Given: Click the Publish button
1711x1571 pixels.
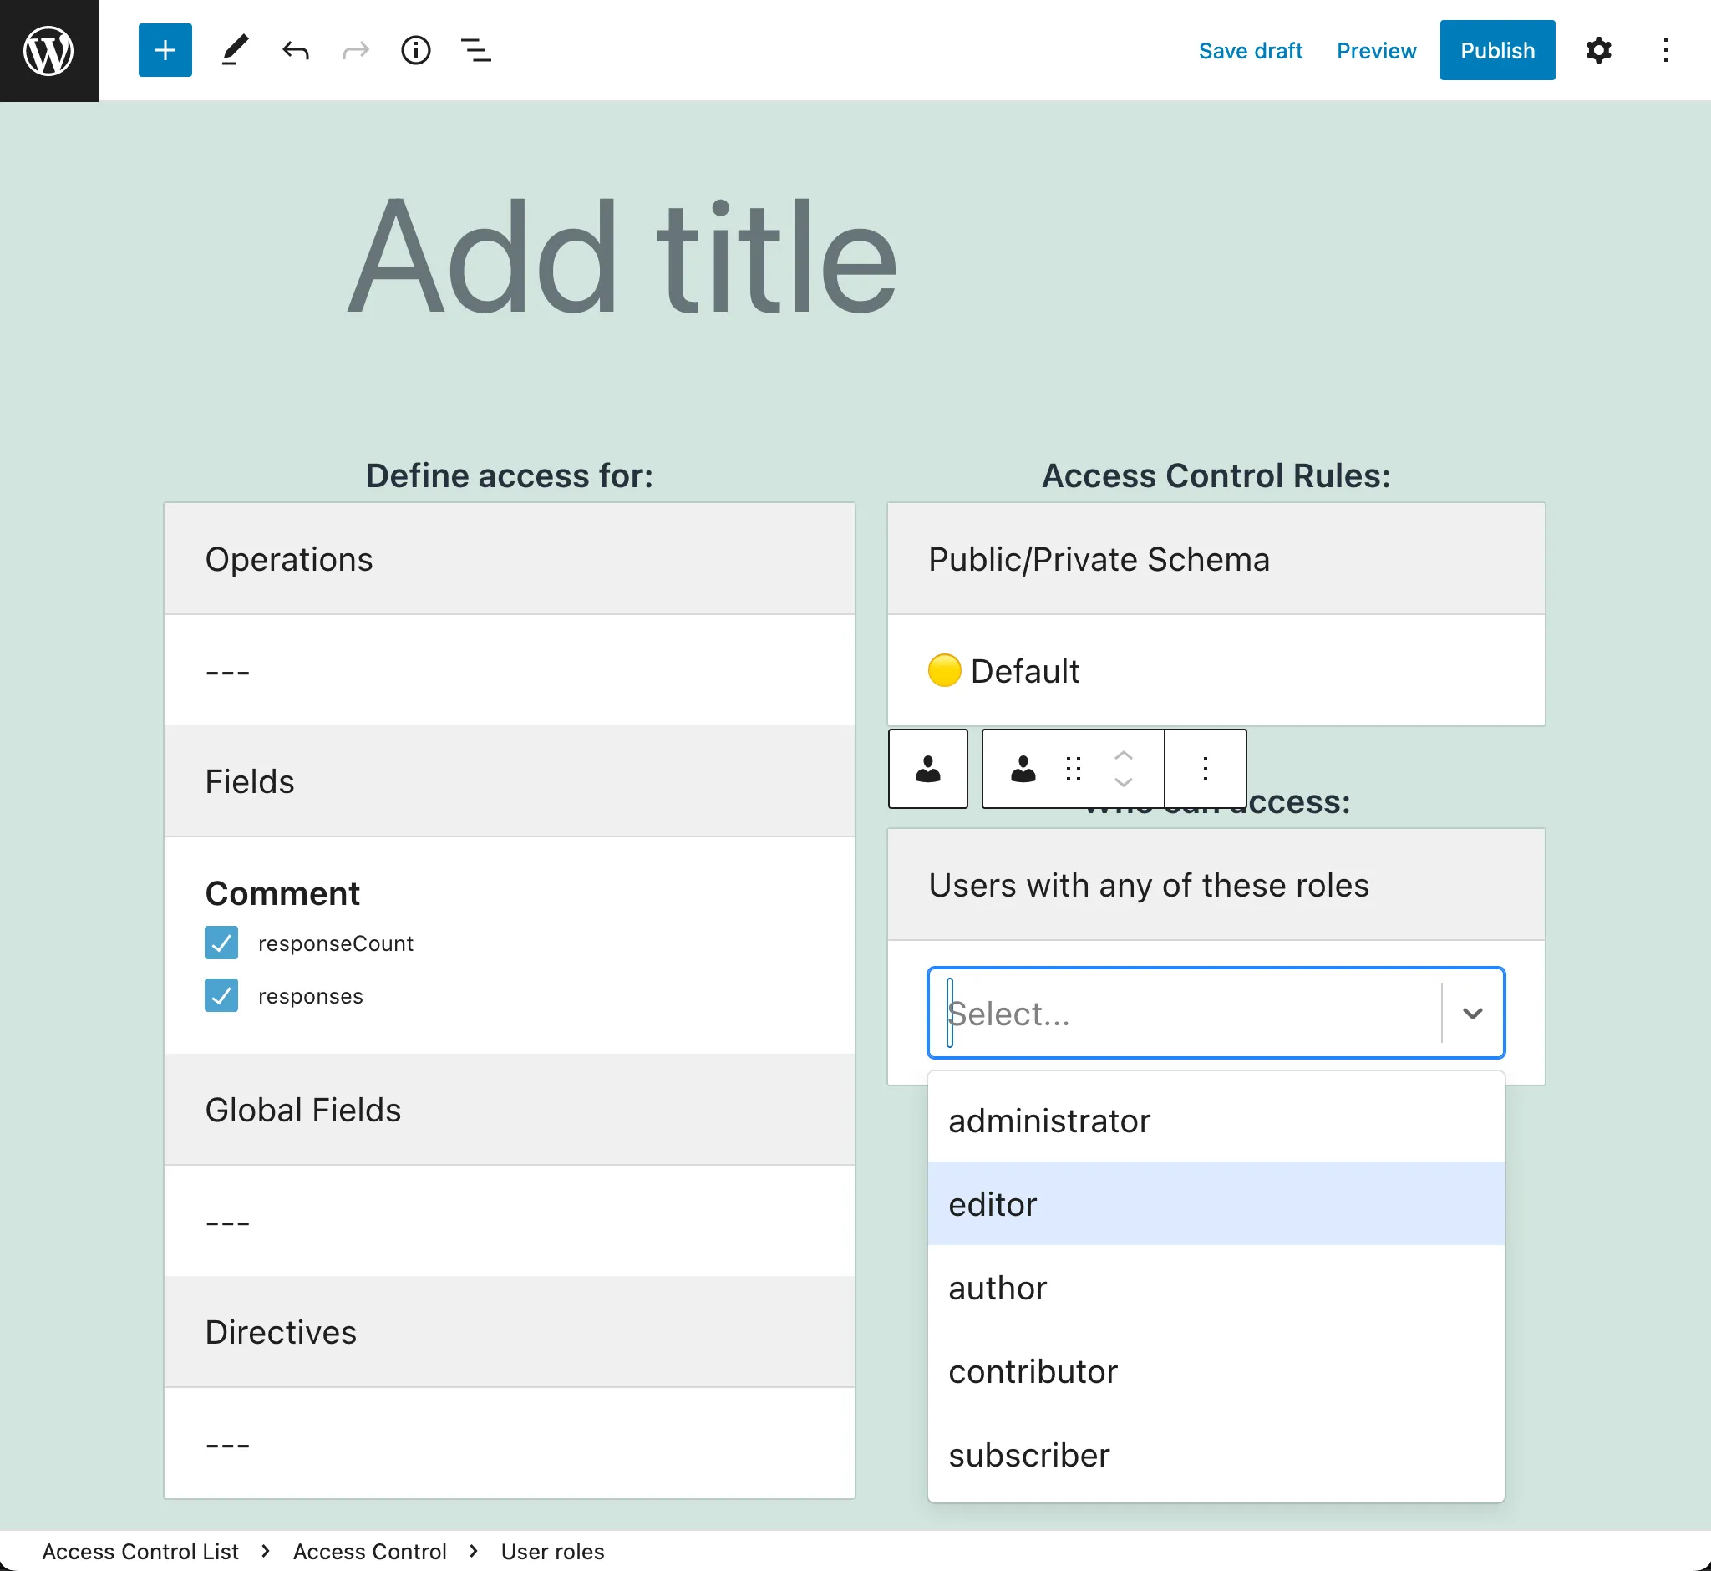Looking at the screenshot, I should pyautogui.click(x=1496, y=51).
